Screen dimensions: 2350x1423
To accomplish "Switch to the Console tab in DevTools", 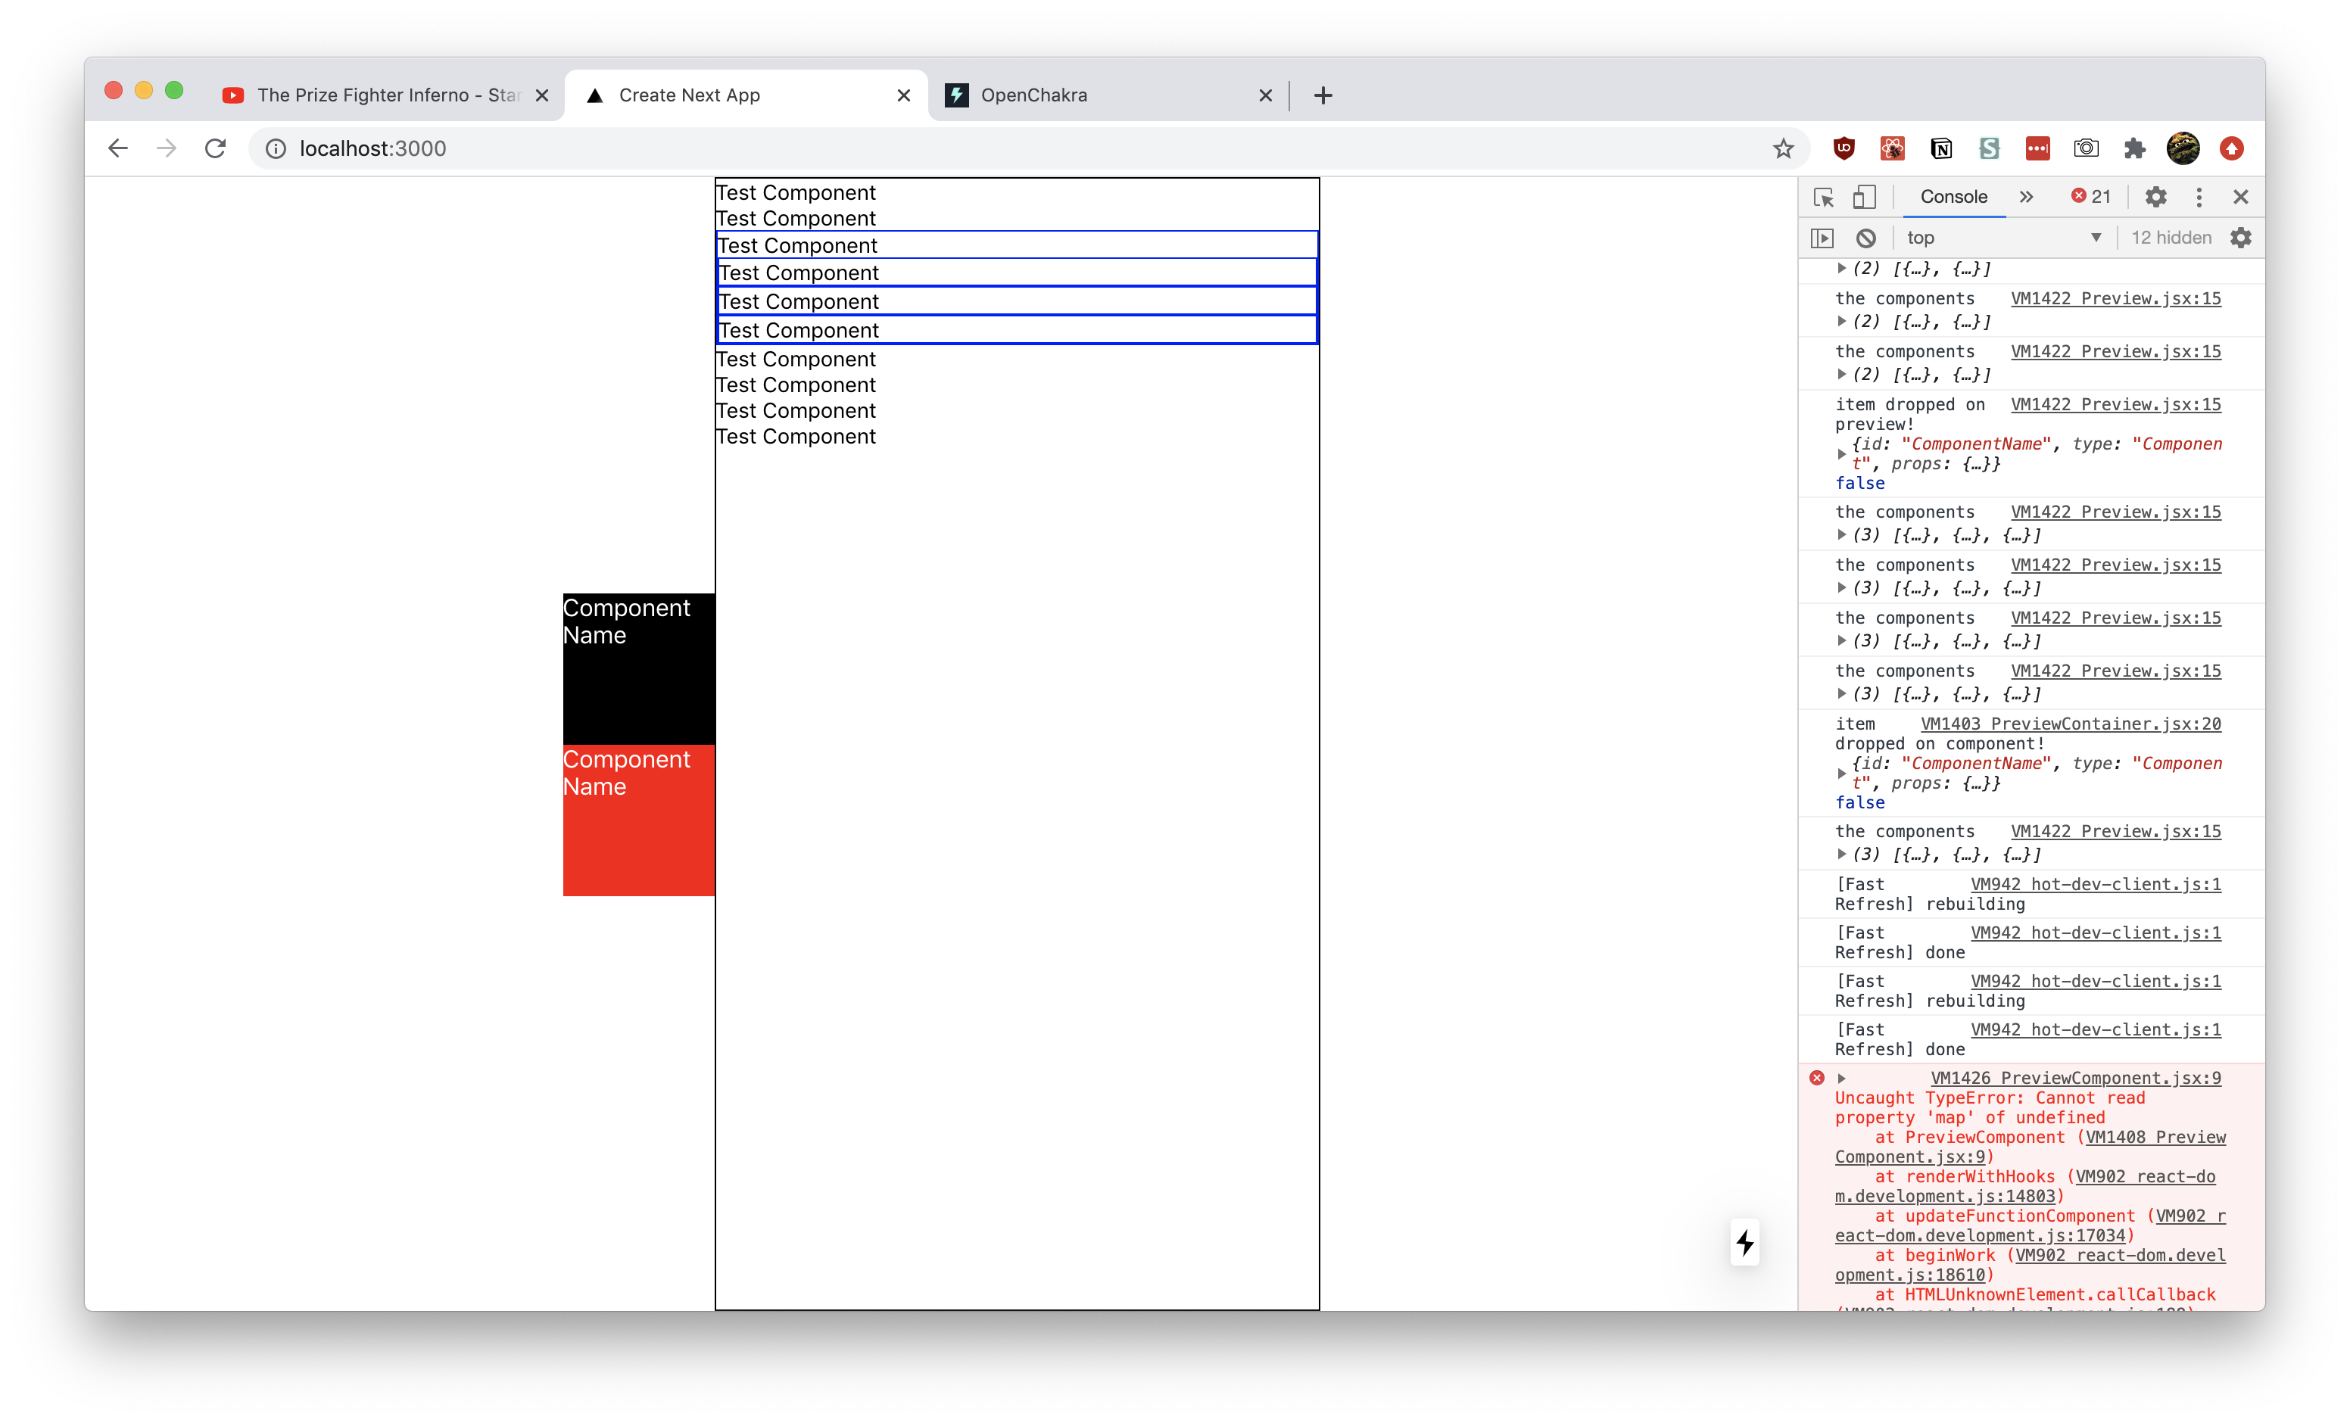I will pos(1953,196).
